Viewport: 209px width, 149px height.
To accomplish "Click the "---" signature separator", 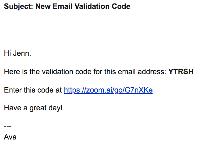I will tap(8, 127).
